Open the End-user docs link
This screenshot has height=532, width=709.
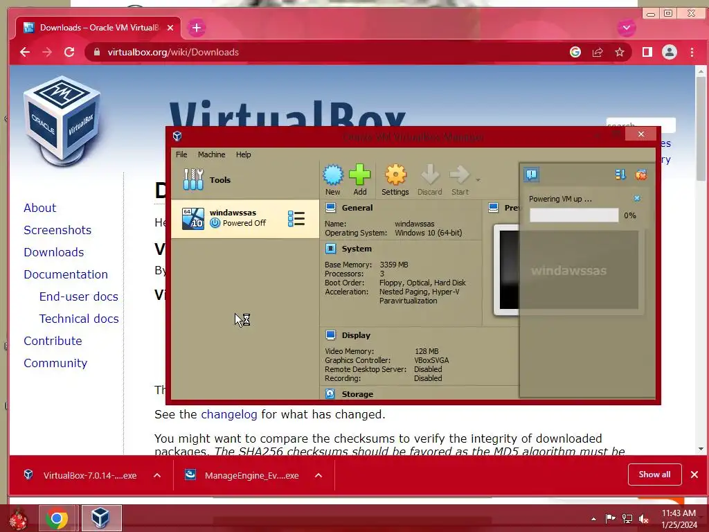click(79, 296)
